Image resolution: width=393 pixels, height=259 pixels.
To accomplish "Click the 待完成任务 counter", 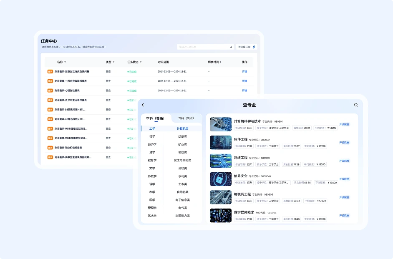I will pos(247,47).
